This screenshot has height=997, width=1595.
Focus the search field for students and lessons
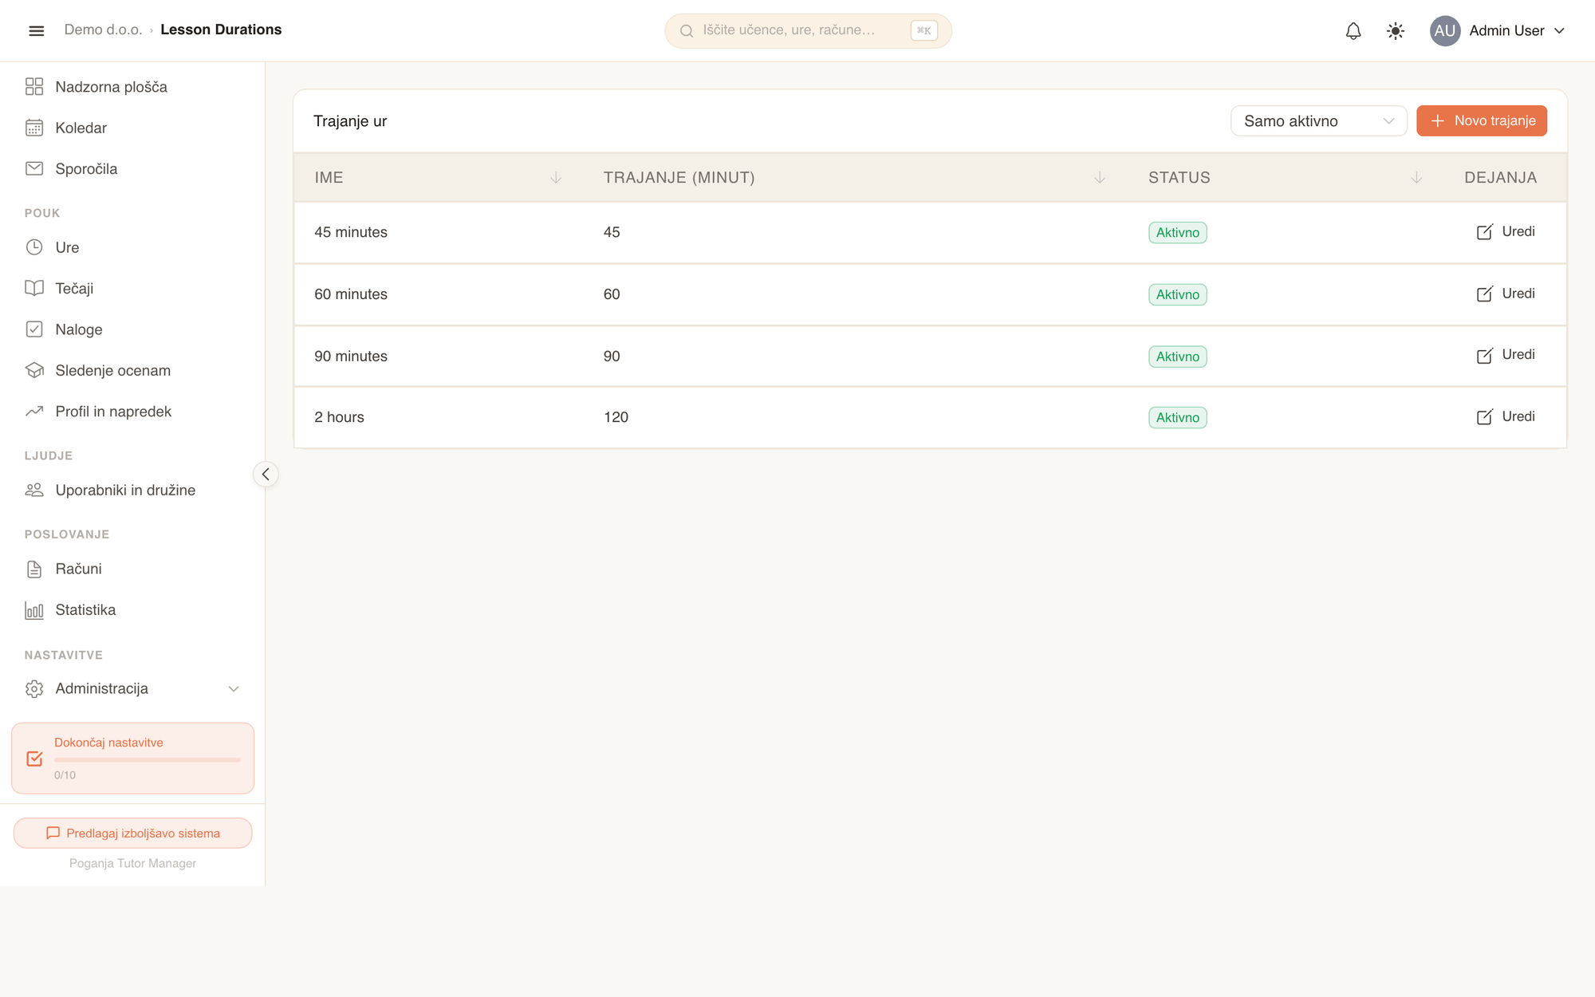808,31
